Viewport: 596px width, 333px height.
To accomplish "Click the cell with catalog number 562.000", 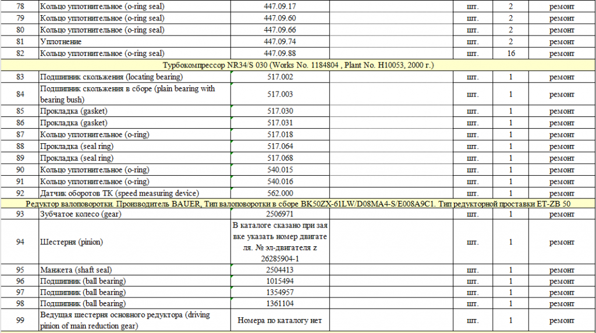I will pos(280,193).
